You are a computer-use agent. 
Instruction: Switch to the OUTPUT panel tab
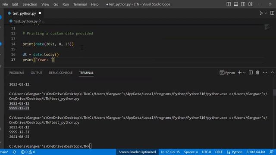click(36, 73)
